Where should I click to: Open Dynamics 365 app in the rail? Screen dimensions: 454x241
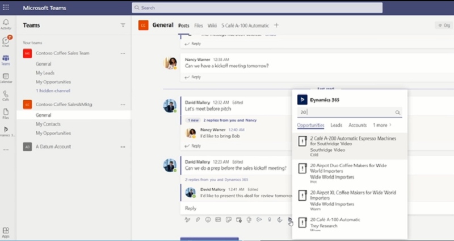click(6, 131)
